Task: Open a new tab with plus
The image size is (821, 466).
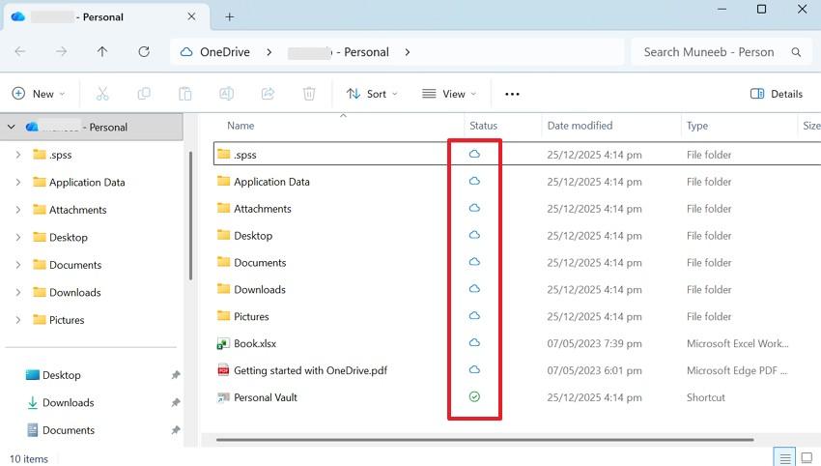Action: (x=229, y=16)
